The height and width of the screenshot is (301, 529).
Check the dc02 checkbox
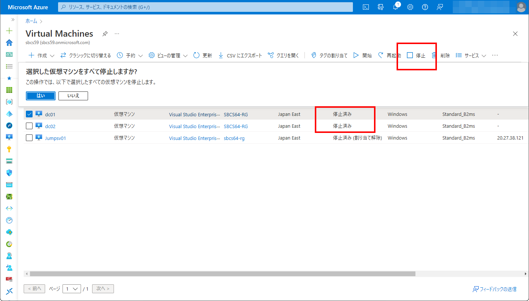point(29,126)
